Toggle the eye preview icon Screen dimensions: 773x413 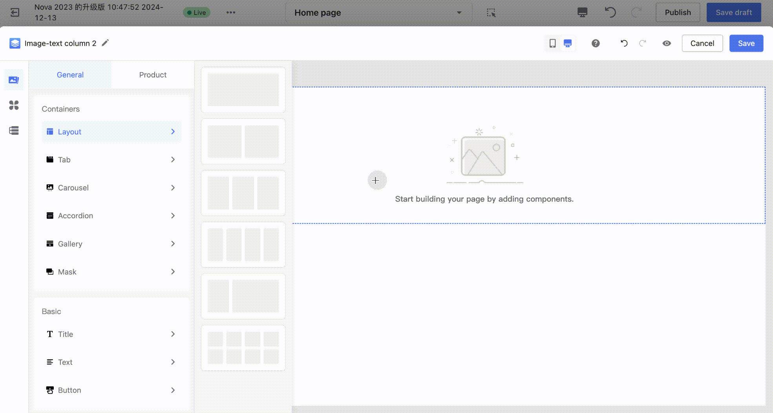coord(666,43)
